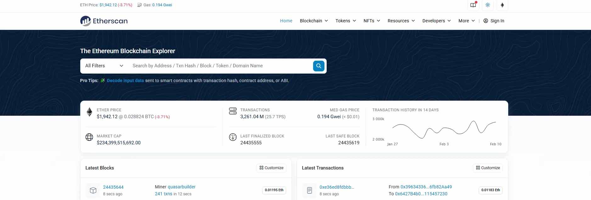This screenshot has height=200, width=591.
Task: Open transaction 0xe36ed8fdbbb…
Action: (337, 187)
